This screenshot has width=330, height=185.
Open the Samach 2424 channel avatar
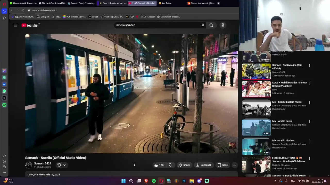pyautogui.click(x=29, y=165)
